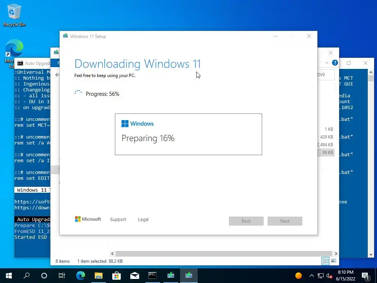Click the disabled Next button

(x=285, y=221)
